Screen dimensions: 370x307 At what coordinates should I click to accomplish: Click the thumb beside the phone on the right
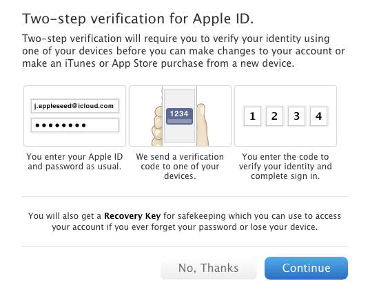tap(203, 125)
